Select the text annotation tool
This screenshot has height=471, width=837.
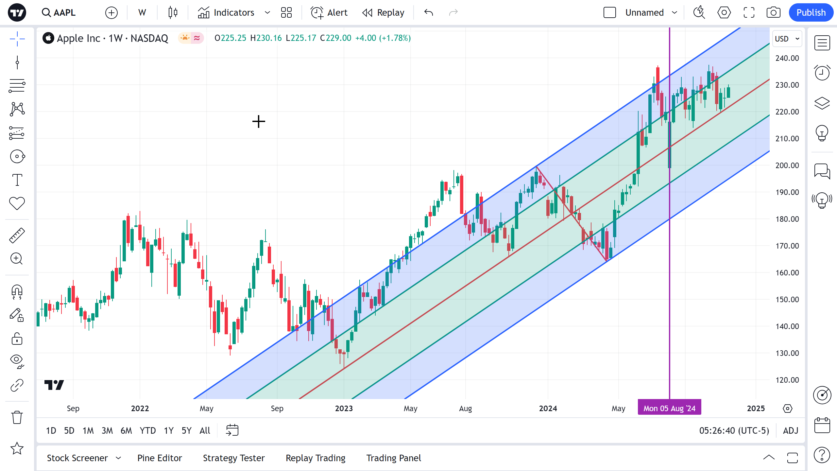tap(17, 180)
